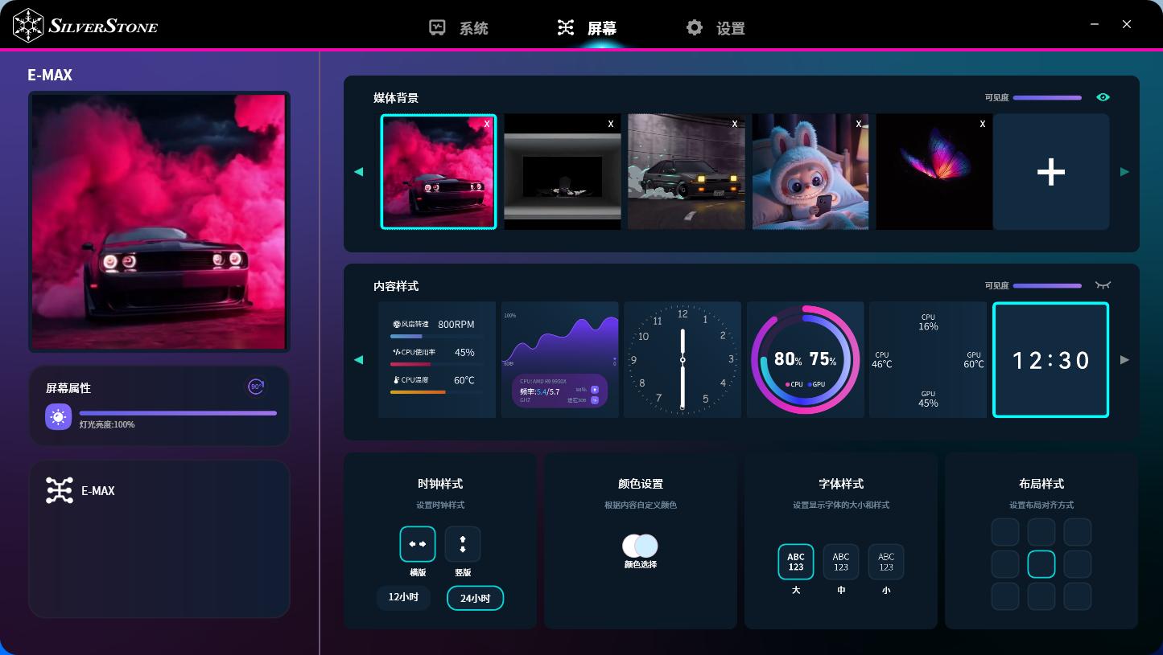
Task: Choose the CPU GPU ring gauge style
Action: [806, 360]
